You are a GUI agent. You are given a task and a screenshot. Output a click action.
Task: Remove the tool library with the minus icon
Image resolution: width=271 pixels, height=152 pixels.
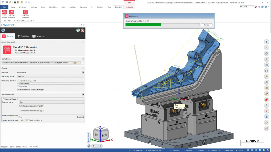pos(83,63)
